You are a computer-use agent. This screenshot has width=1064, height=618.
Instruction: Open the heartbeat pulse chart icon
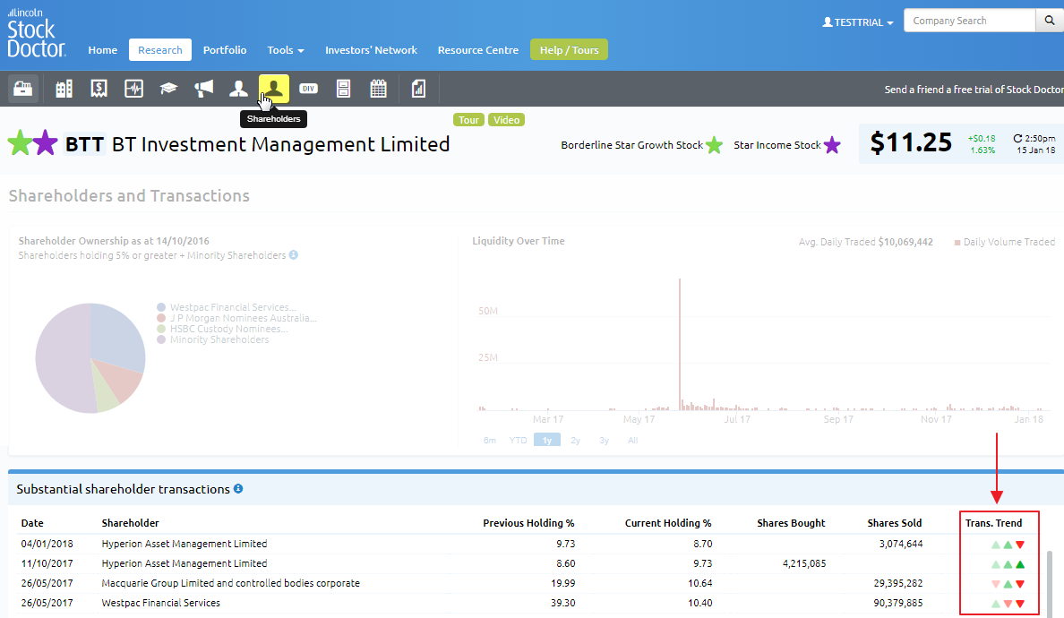[x=133, y=89]
